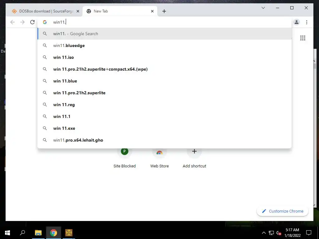Open the Google apps grid
The width and height of the screenshot is (319, 239).
pos(303,38)
